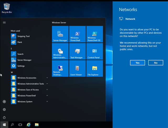Select Paint in the Most used list
168x128 pixels.
coord(20,42)
